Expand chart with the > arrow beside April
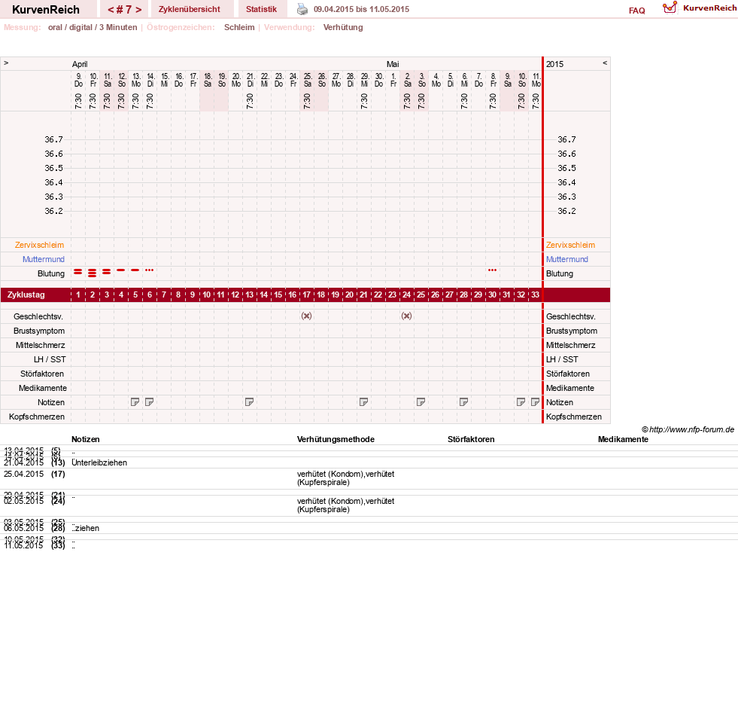738x702 pixels. (6, 63)
